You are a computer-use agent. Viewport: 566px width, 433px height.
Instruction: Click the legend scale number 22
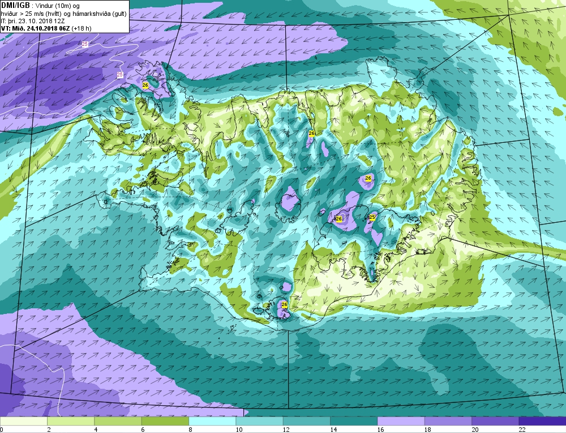[x=522, y=430]
